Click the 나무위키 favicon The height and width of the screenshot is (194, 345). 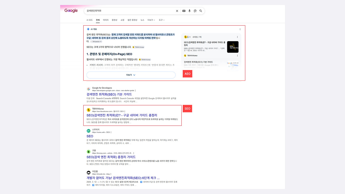tap(89, 131)
